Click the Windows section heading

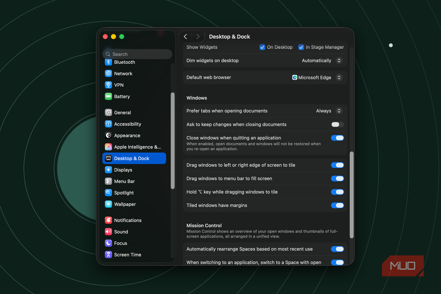(197, 98)
